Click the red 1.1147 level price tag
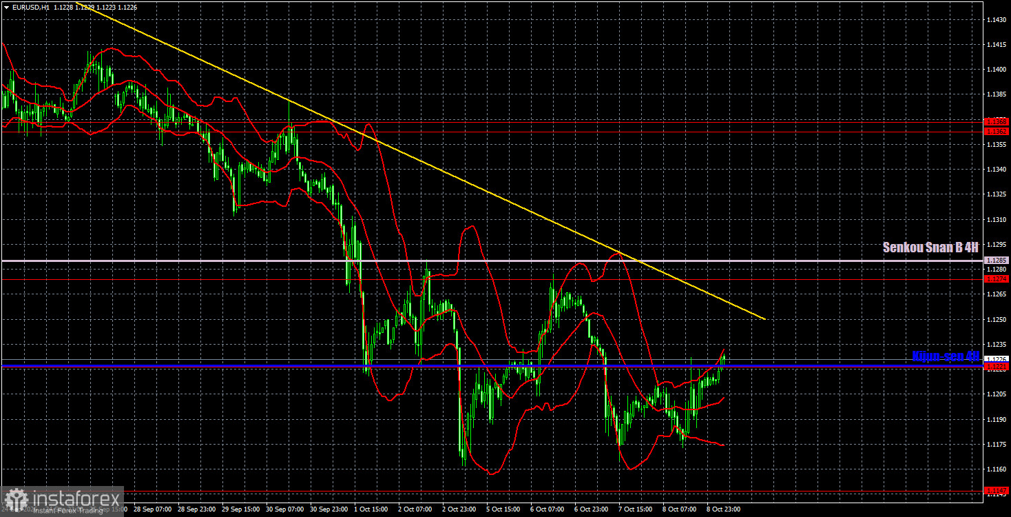This screenshot has height=517, width=1011. (x=997, y=491)
